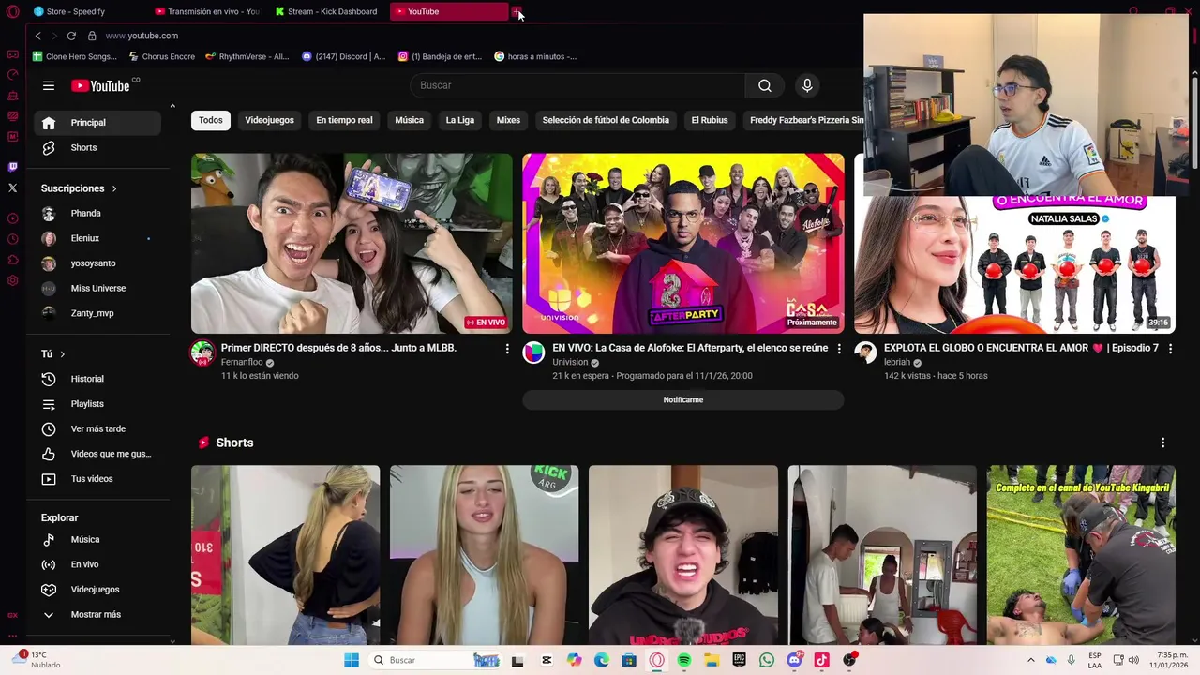Viewport: 1200px width, 675px height.
Task: Expand the Suscripciones section
Action: pyautogui.click(x=79, y=188)
